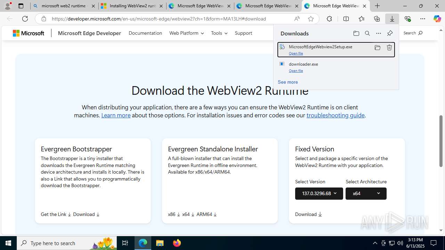Toggle the Downloads toolbar icon
The image size is (445, 250).
392,19
